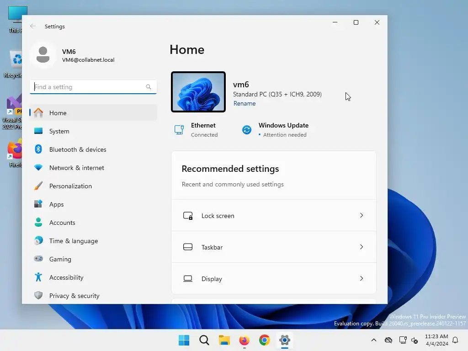Click the OneDrive cloud tray icon
The height and width of the screenshot is (351, 468).
point(388,340)
